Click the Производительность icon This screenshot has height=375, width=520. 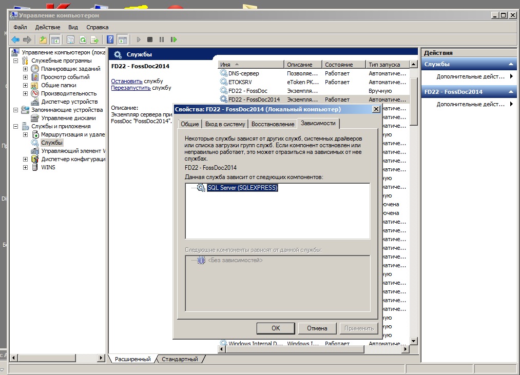[35, 93]
